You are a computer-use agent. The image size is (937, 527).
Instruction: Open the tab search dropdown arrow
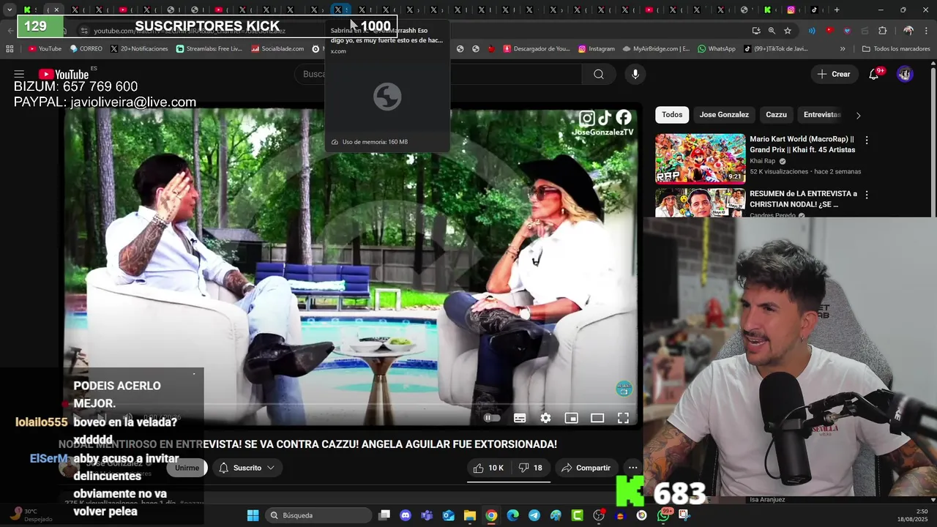coord(10,10)
